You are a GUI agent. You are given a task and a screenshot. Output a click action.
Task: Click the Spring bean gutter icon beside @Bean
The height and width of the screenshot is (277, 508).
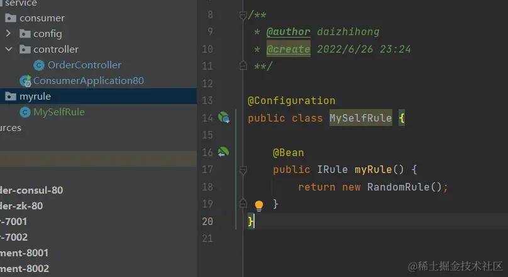pos(223,152)
